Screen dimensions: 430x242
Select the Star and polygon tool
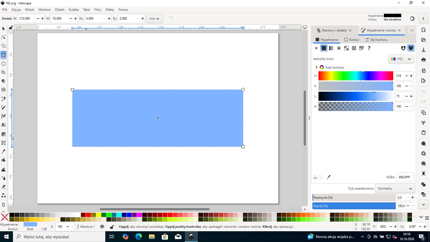pos(3,72)
